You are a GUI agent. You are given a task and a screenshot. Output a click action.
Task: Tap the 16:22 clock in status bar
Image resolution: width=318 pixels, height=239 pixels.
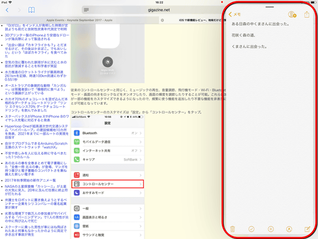(x=159, y=2)
